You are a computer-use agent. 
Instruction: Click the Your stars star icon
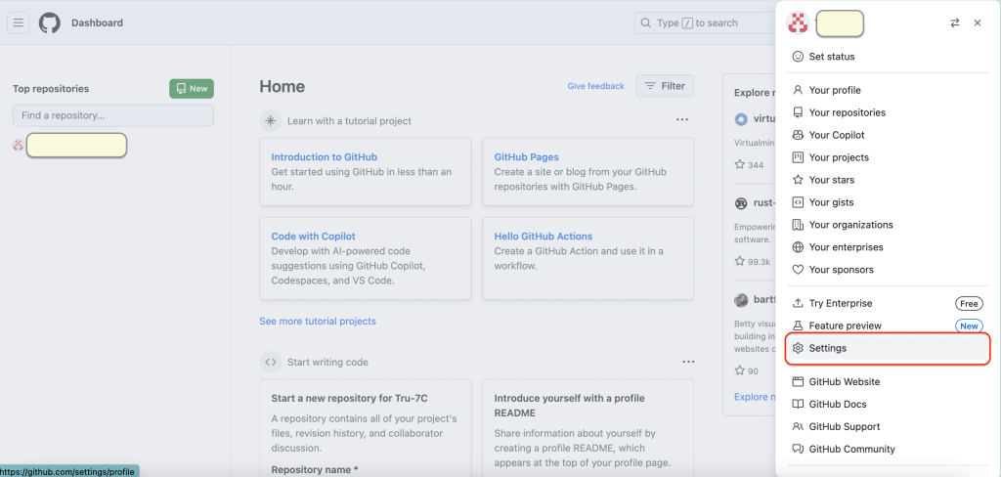798,180
